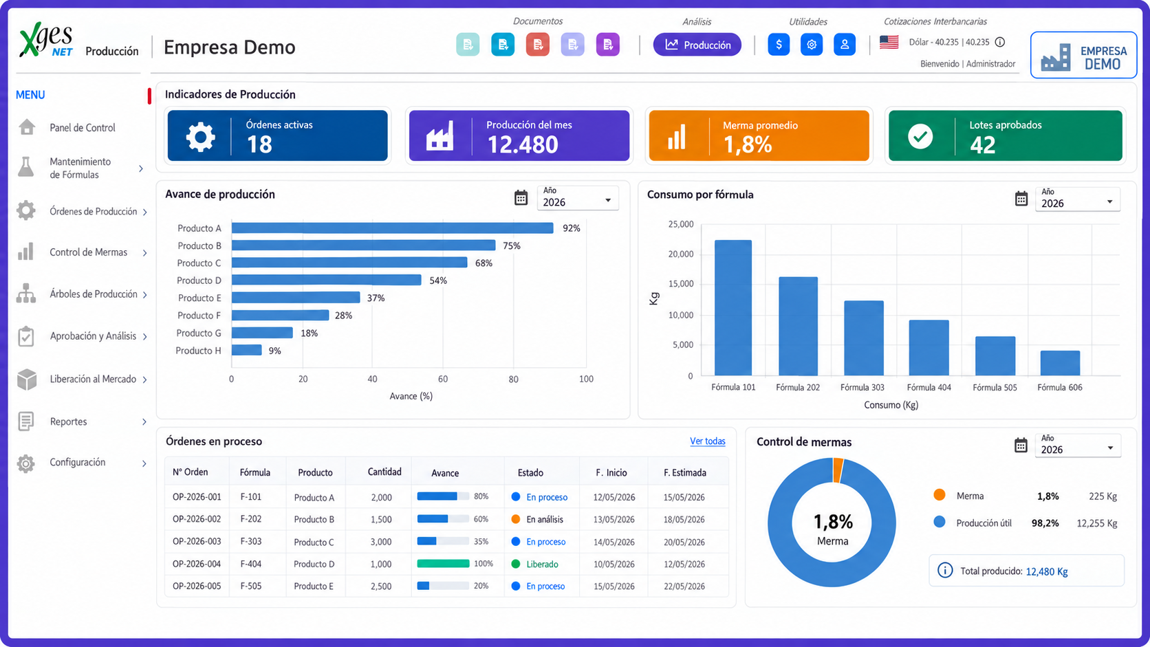Image resolution: width=1150 pixels, height=647 pixels.
Task: Click the green 100% progress bar for OP-2026-004
Action: tap(443, 564)
